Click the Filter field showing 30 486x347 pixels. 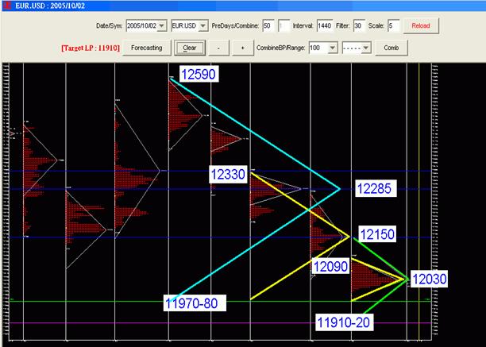click(358, 26)
